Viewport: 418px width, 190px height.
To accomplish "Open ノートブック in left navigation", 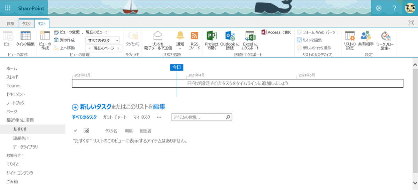I will [16, 103].
